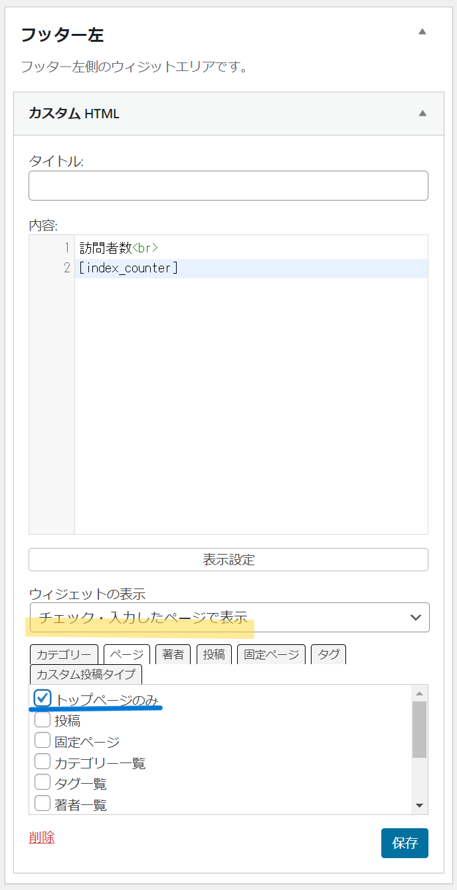Switch to the カテゴリー tab
Viewport: 457px width, 890px height.
(x=64, y=654)
